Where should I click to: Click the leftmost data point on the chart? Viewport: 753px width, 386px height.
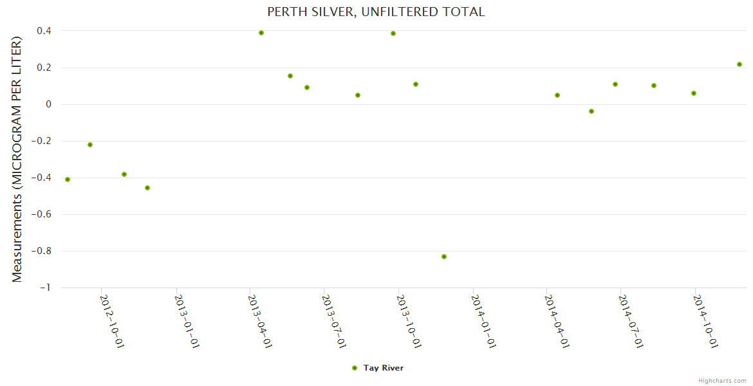click(x=68, y=179)
